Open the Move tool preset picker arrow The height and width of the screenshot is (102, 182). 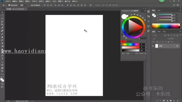click(x=6, y=5)
